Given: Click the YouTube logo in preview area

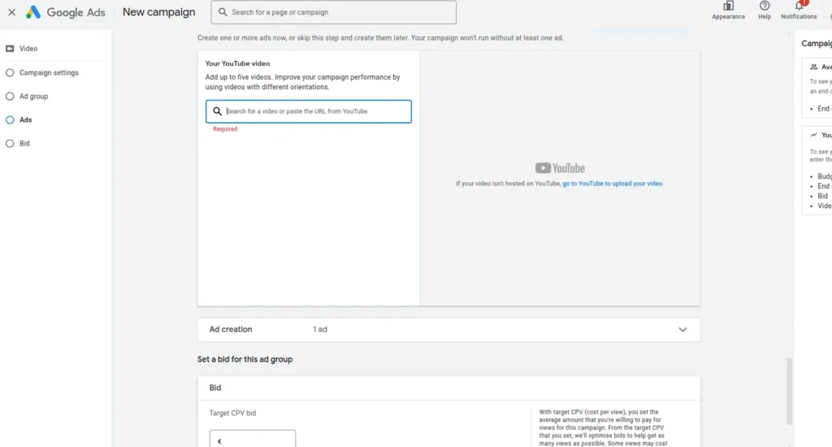Looking at the screenshot, I should coord(560,168).
